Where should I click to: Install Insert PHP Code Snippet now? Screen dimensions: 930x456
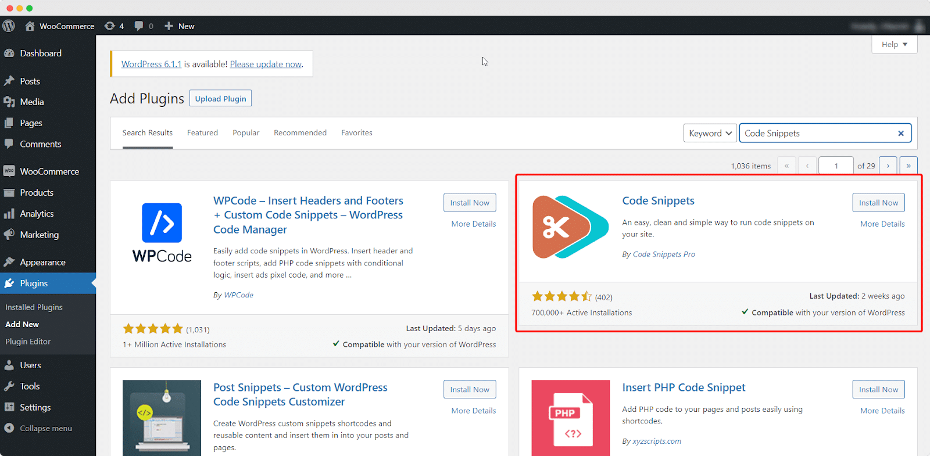pos(879,389)
